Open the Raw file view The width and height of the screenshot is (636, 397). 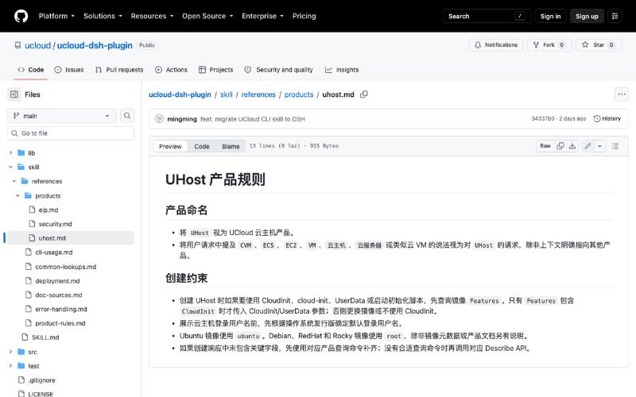pyautogui.click(x=545, y=146)
